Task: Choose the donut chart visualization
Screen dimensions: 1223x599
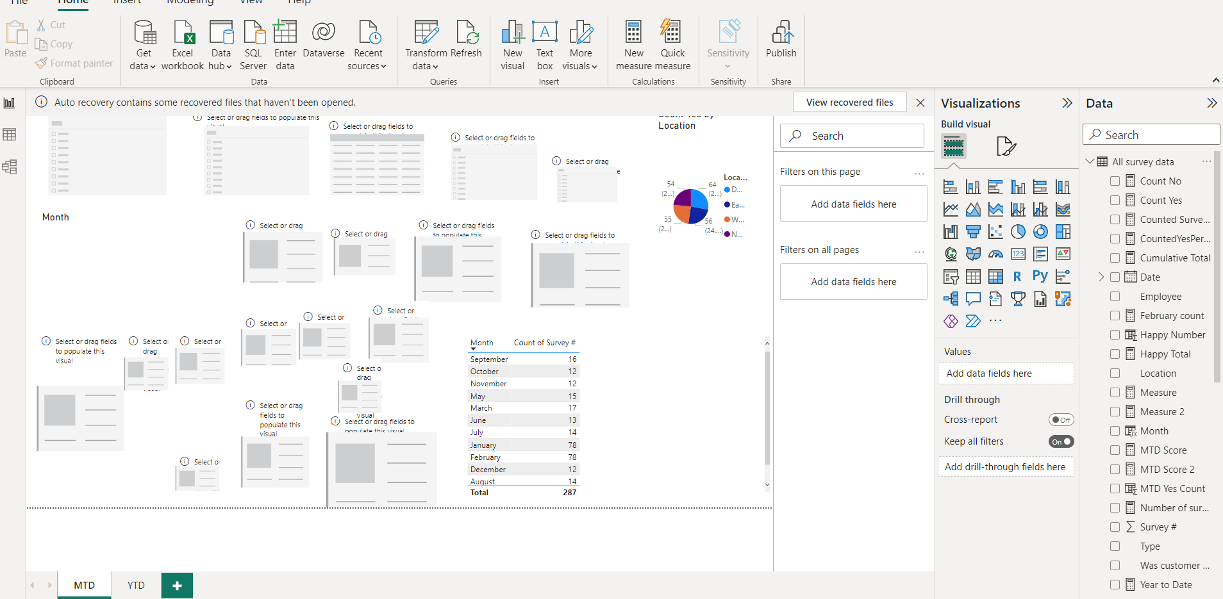Action: pyautogui.click(x=1040, y=232)
